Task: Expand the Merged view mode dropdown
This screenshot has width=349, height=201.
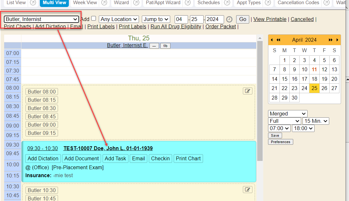Action: tap(287, 114)
